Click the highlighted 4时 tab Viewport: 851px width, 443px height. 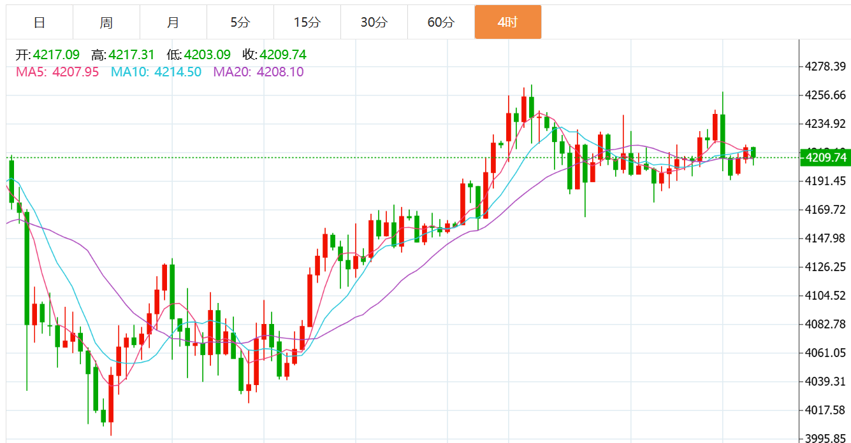tap(508, 22)
